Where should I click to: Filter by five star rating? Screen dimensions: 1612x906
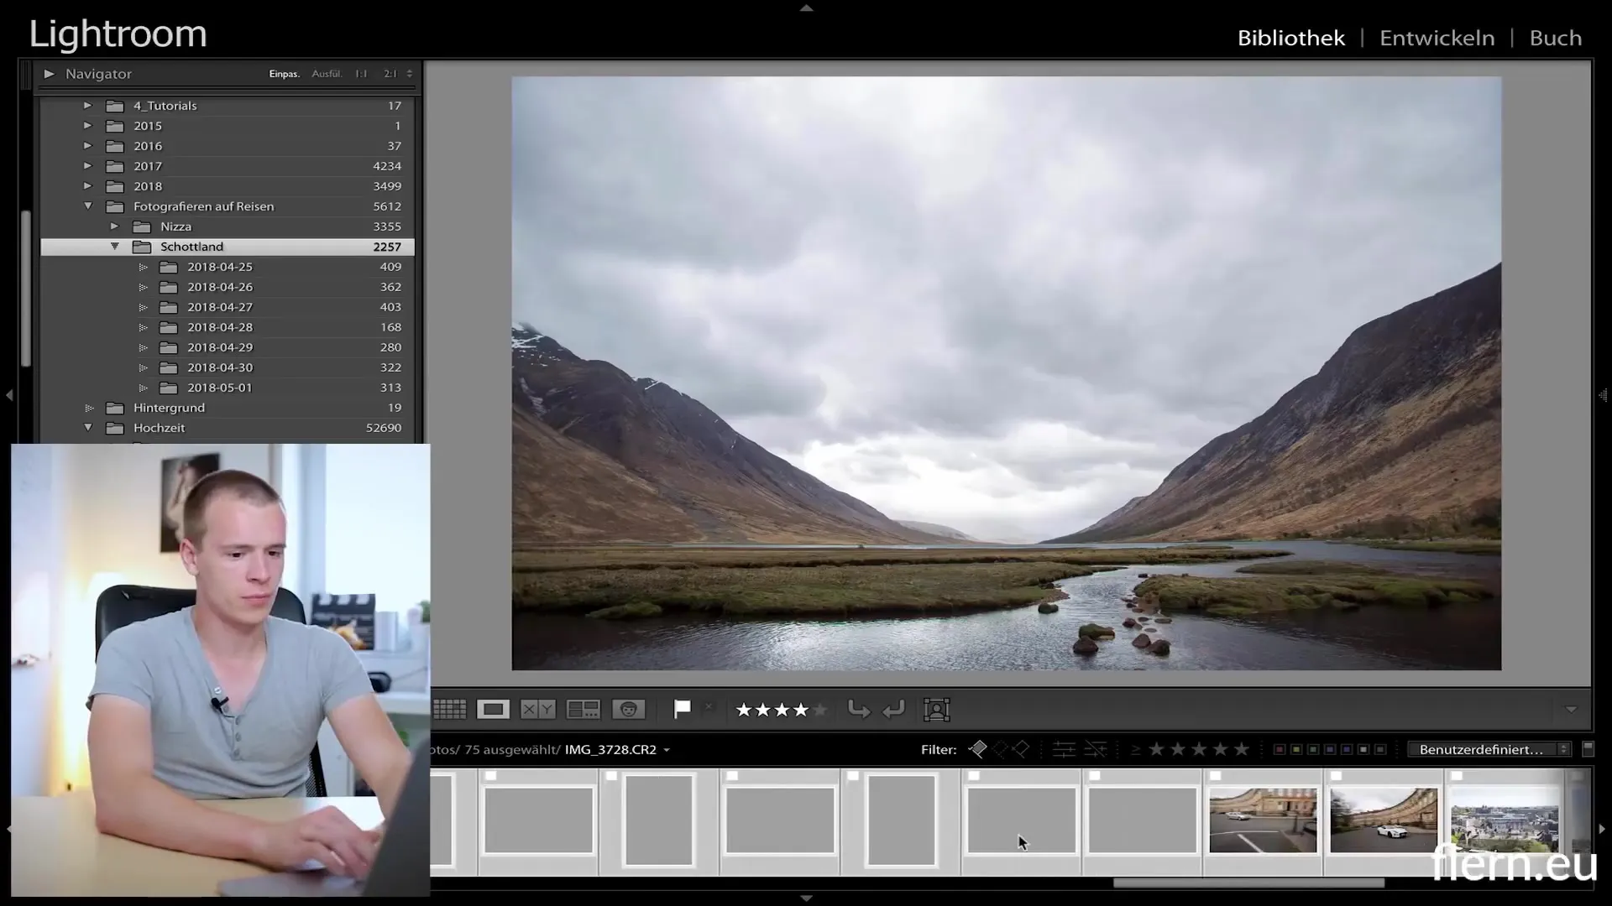pyautogui.click(x=1242, y=749)
